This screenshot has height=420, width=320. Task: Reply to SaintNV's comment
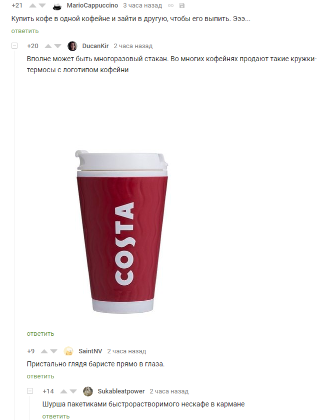point(40,376)
